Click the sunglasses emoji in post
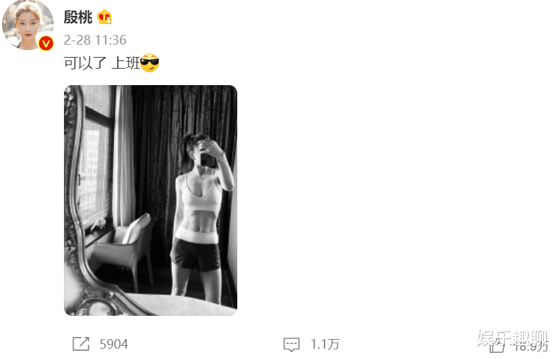This screenshot has width=557, height=359. tap(149, 62)
